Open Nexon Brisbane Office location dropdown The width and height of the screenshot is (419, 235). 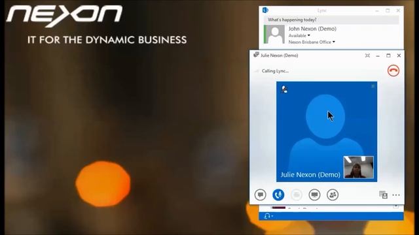(312, 42)
